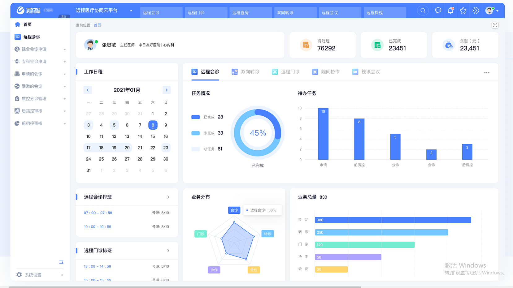Image resolution: width=513 pixels, height=288 pixels.
Task: Collapse the sidebar menu icon
Action: tap(61, 262)
